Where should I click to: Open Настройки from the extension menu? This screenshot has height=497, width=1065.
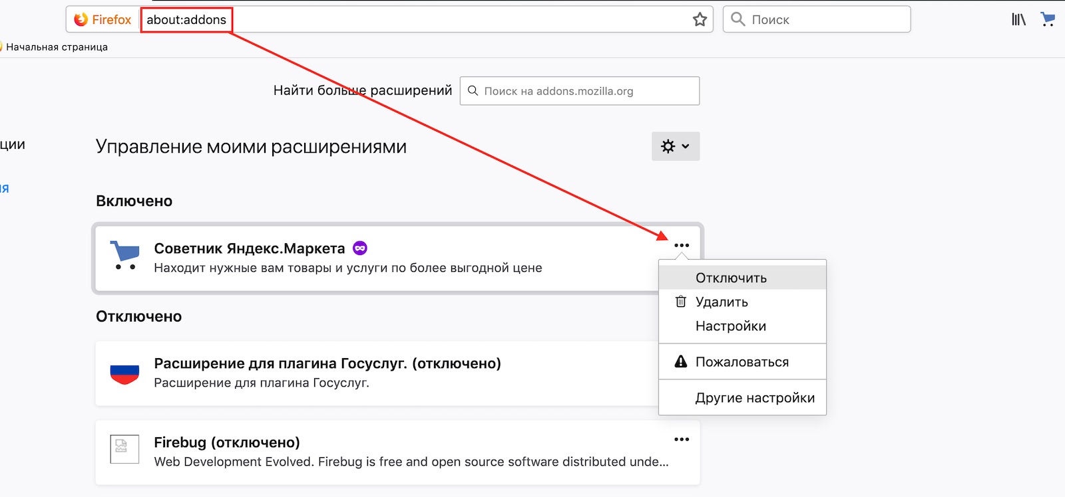click(742, 326)
